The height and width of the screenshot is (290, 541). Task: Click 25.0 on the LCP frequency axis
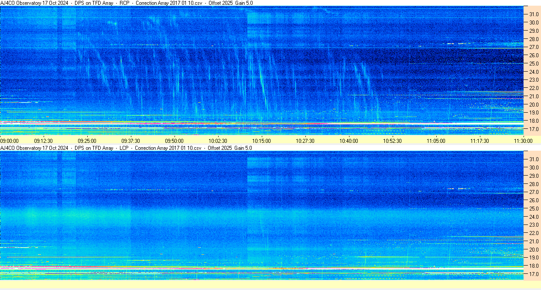pos(534,208)
